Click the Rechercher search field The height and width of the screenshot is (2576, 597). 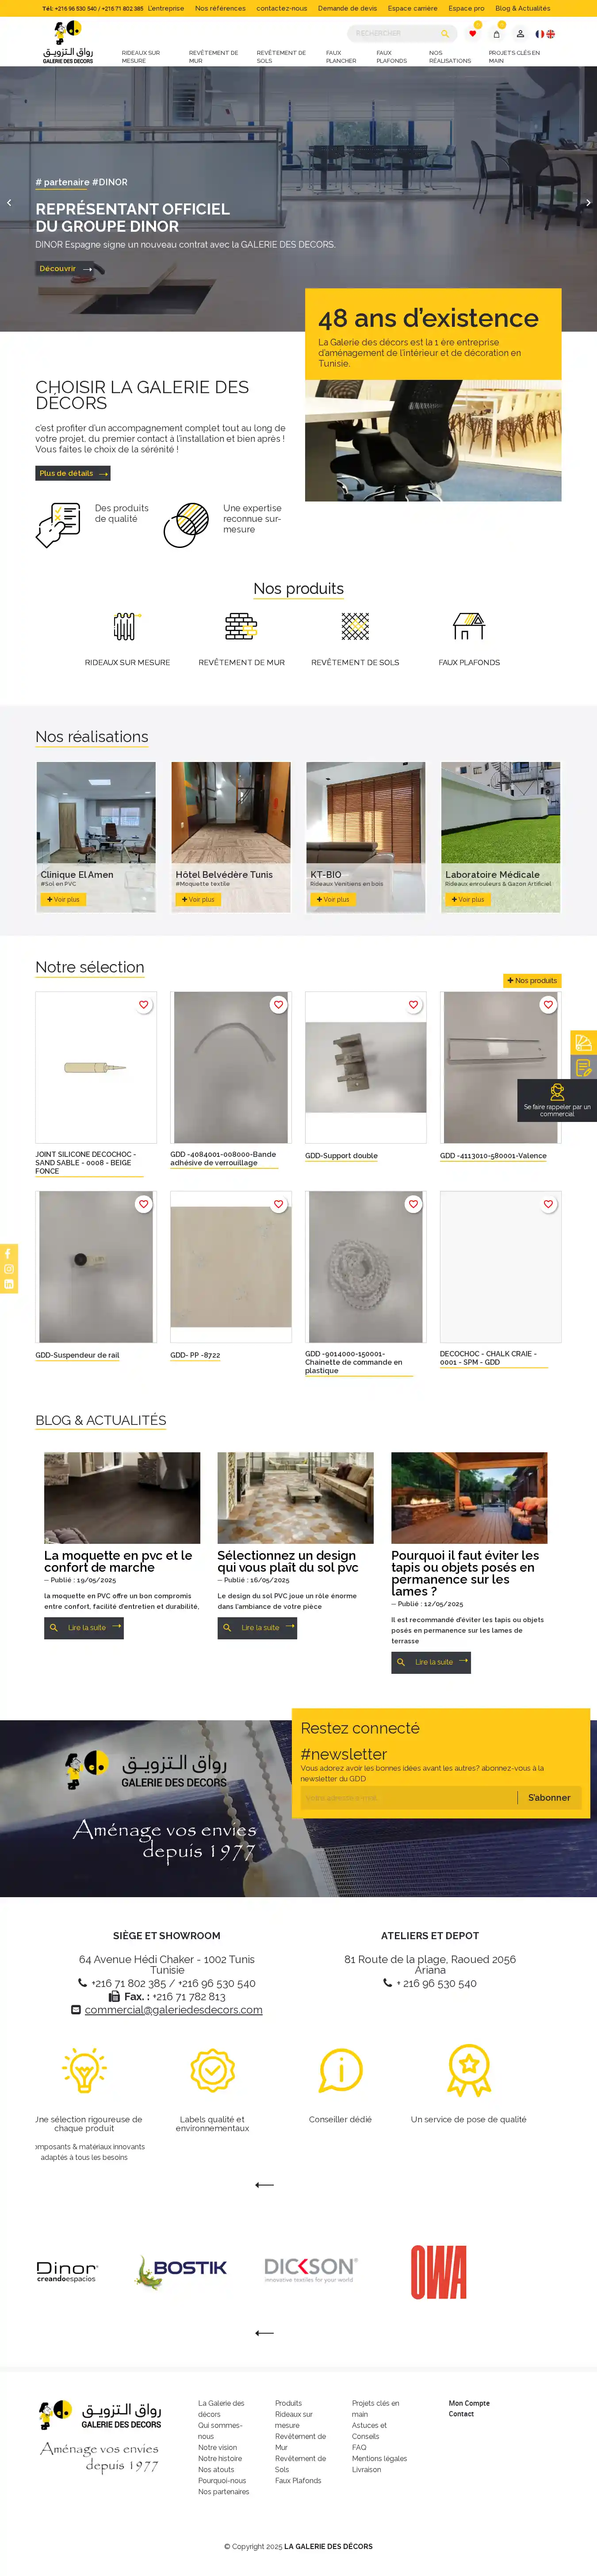click(395, 34)
